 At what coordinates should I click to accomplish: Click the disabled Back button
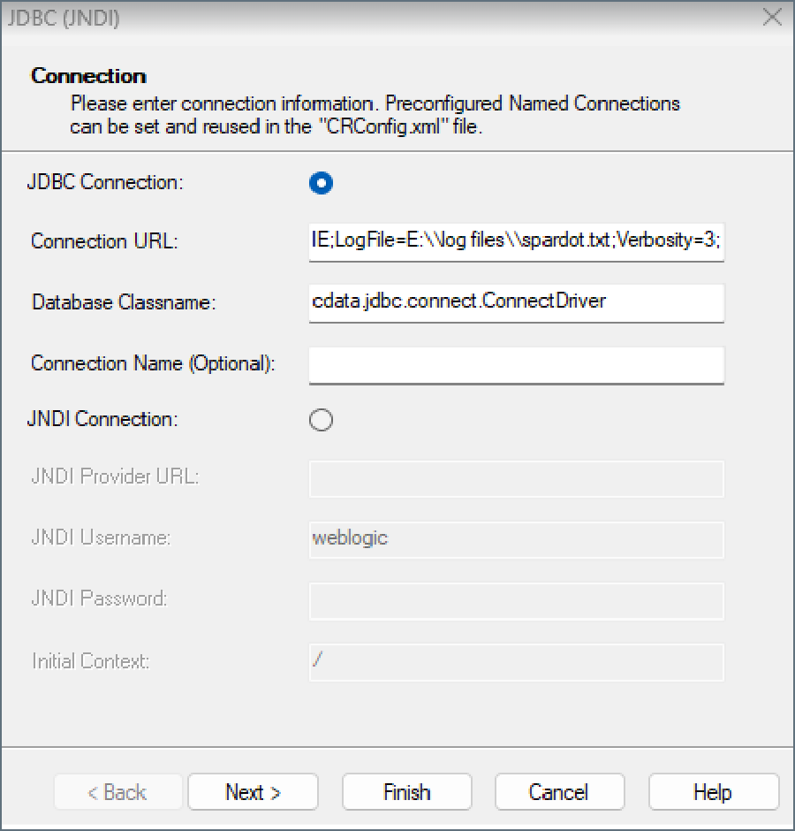pyautogui.click(x=117, y=792)
